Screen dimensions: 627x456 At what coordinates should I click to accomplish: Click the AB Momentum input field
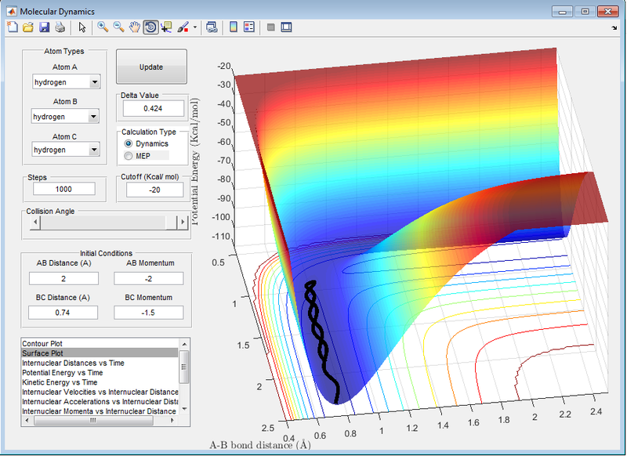[x=148, y=279]
